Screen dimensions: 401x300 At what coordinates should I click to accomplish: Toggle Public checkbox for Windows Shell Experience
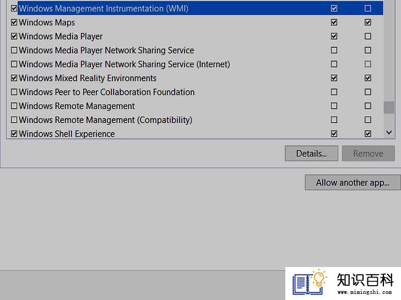pyautogui.click(x=368, y=134)
